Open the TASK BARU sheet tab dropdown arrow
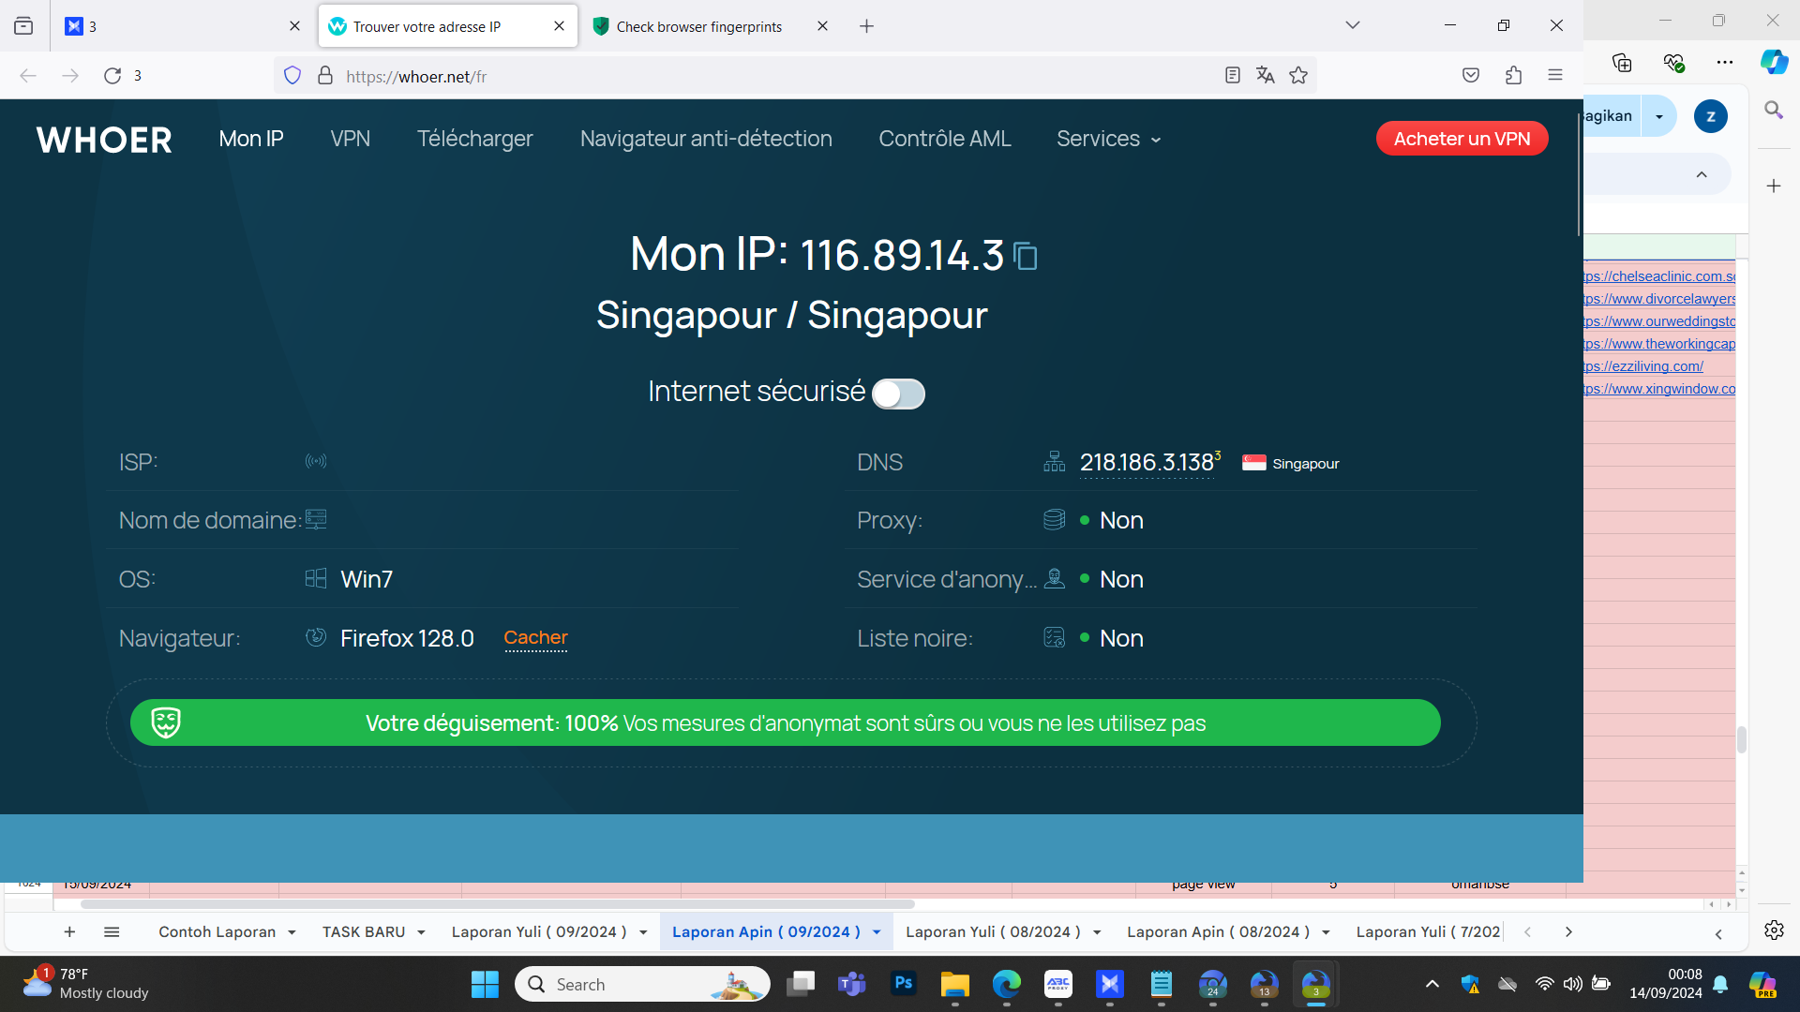Screen dimensions: 1800x1012 click(421, 932)
